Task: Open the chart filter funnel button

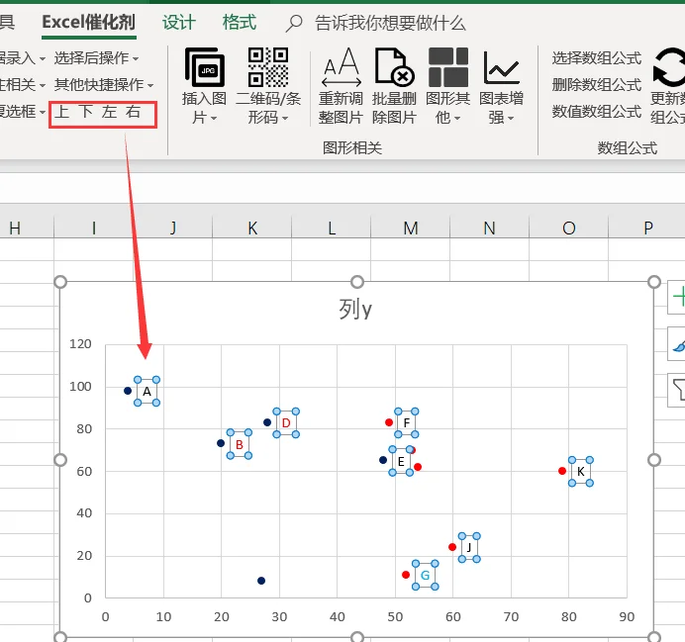Action: (677, 390)
